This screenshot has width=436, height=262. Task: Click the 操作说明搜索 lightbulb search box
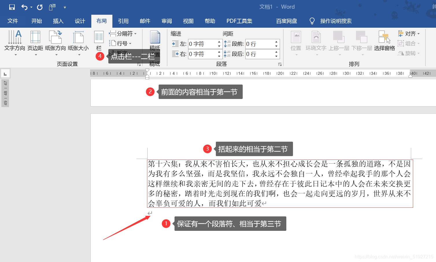331,21
